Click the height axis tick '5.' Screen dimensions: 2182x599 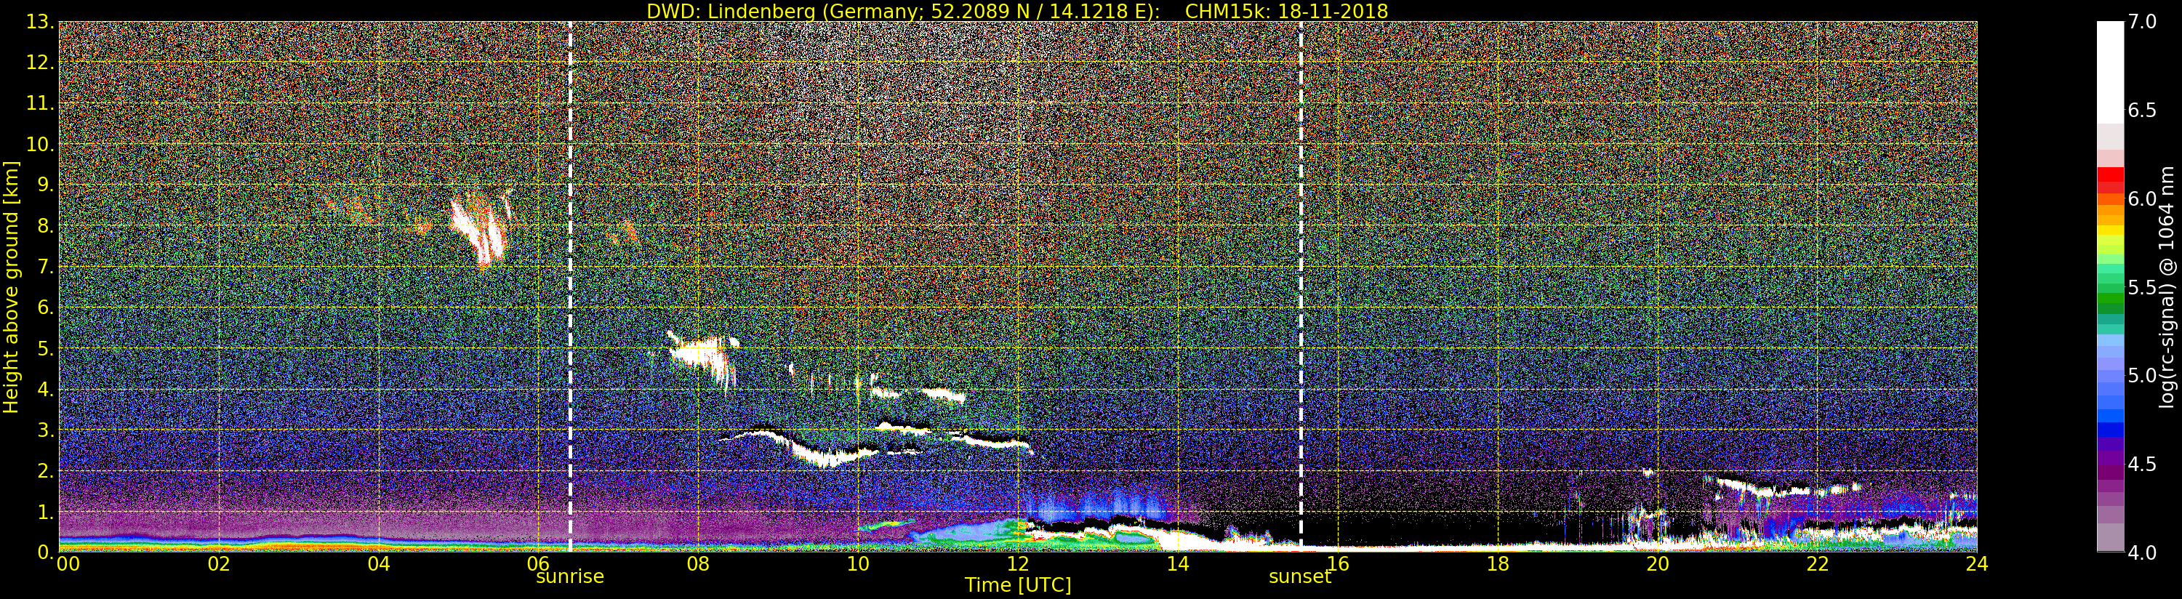tap(46, 348)
